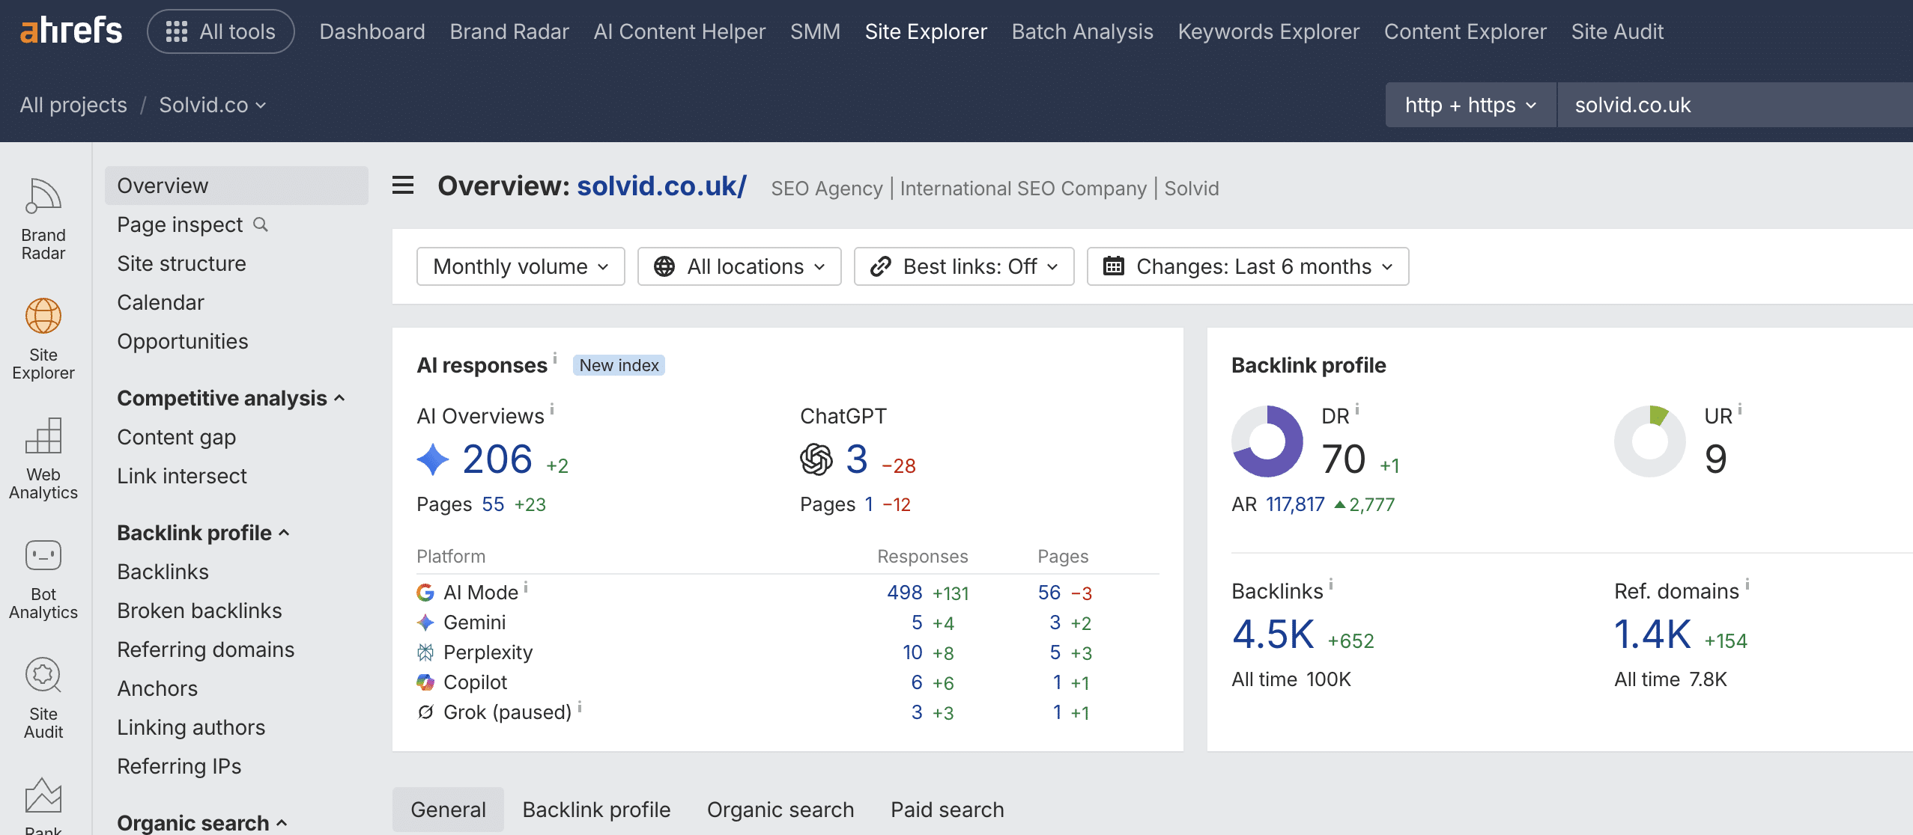Click the Ahrefs logo
Viewport: 1913px width, 835px height.
(x=71, y=31)
